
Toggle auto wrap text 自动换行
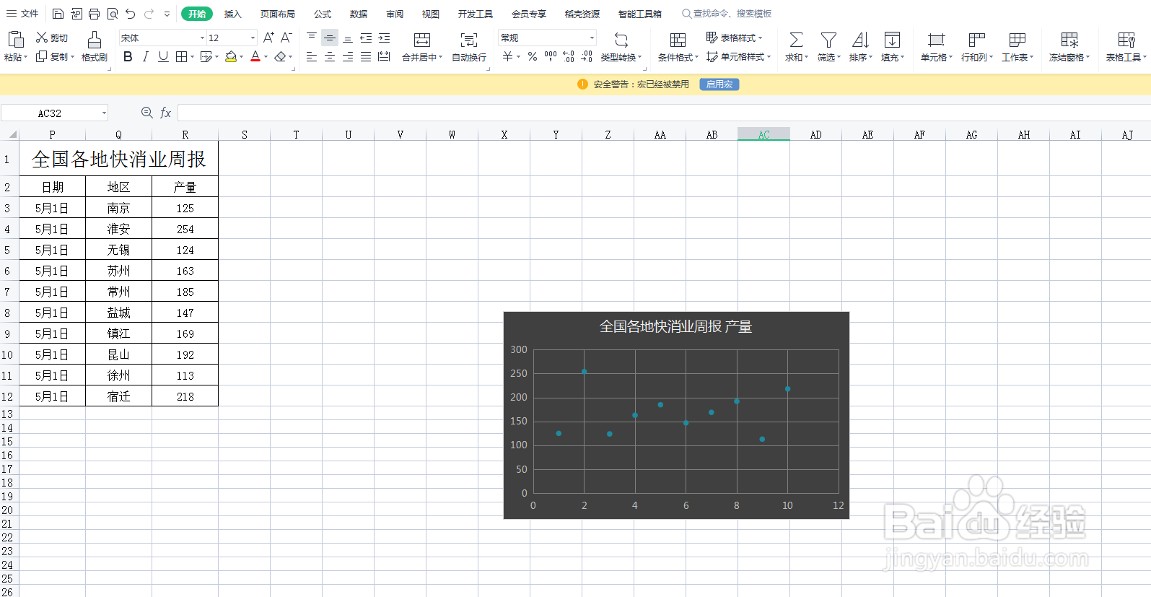pos(469,46)
